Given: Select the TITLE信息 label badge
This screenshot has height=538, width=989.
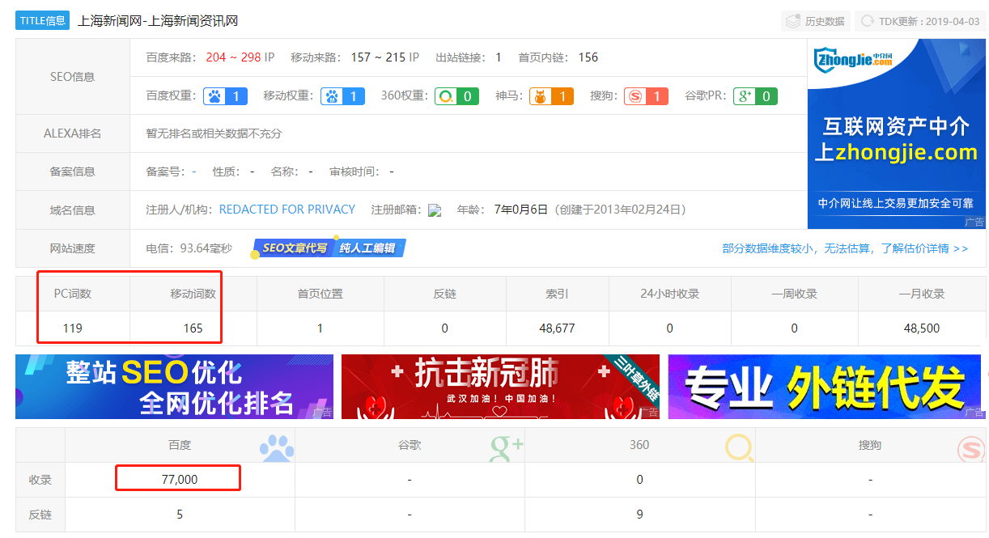Looking at the screenshot, I should [42, 20].
